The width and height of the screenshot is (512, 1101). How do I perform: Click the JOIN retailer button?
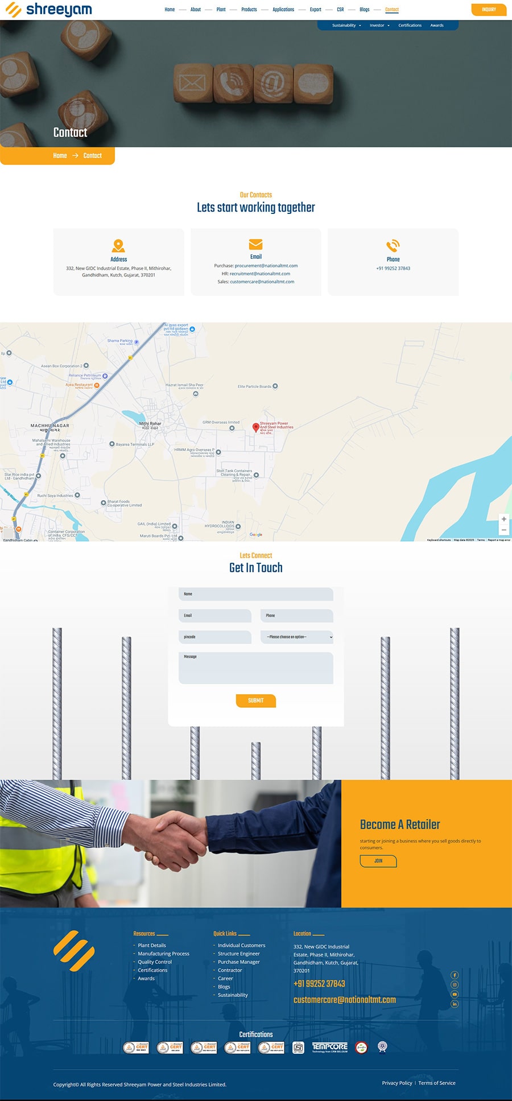tap(378, 861)
